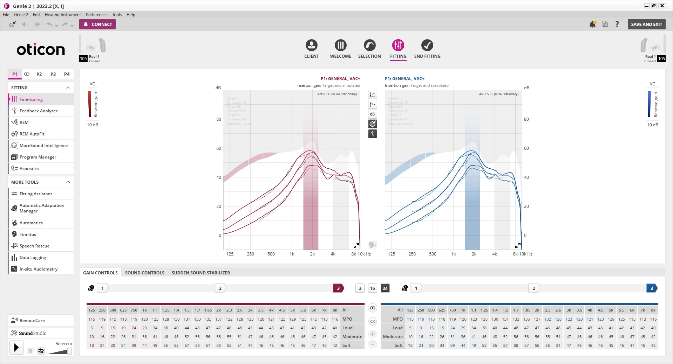Open the Client step icon
Image resolution: width=673 pixels, height=364 pixels.
[311, 45]
